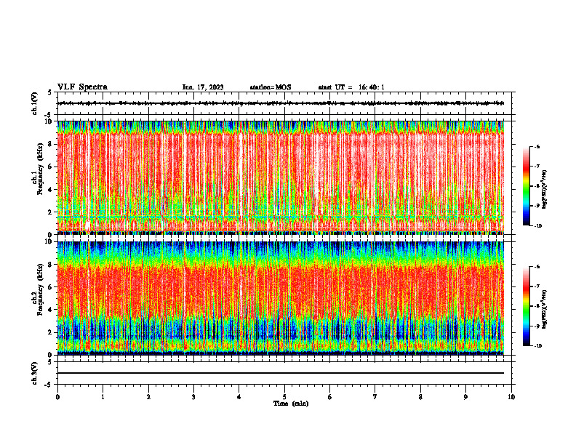Screen dimensions: 576x445
Task: Click the ch.2 spectrogram panel
Action: point(280,298)
